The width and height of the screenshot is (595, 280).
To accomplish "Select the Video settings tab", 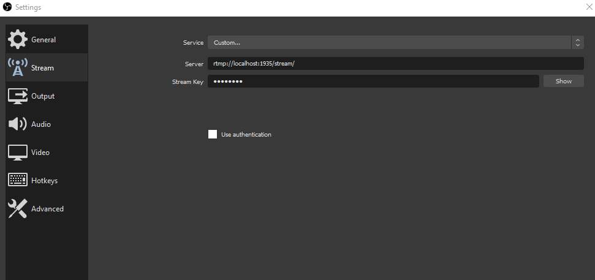I will (x=47, y=153).
